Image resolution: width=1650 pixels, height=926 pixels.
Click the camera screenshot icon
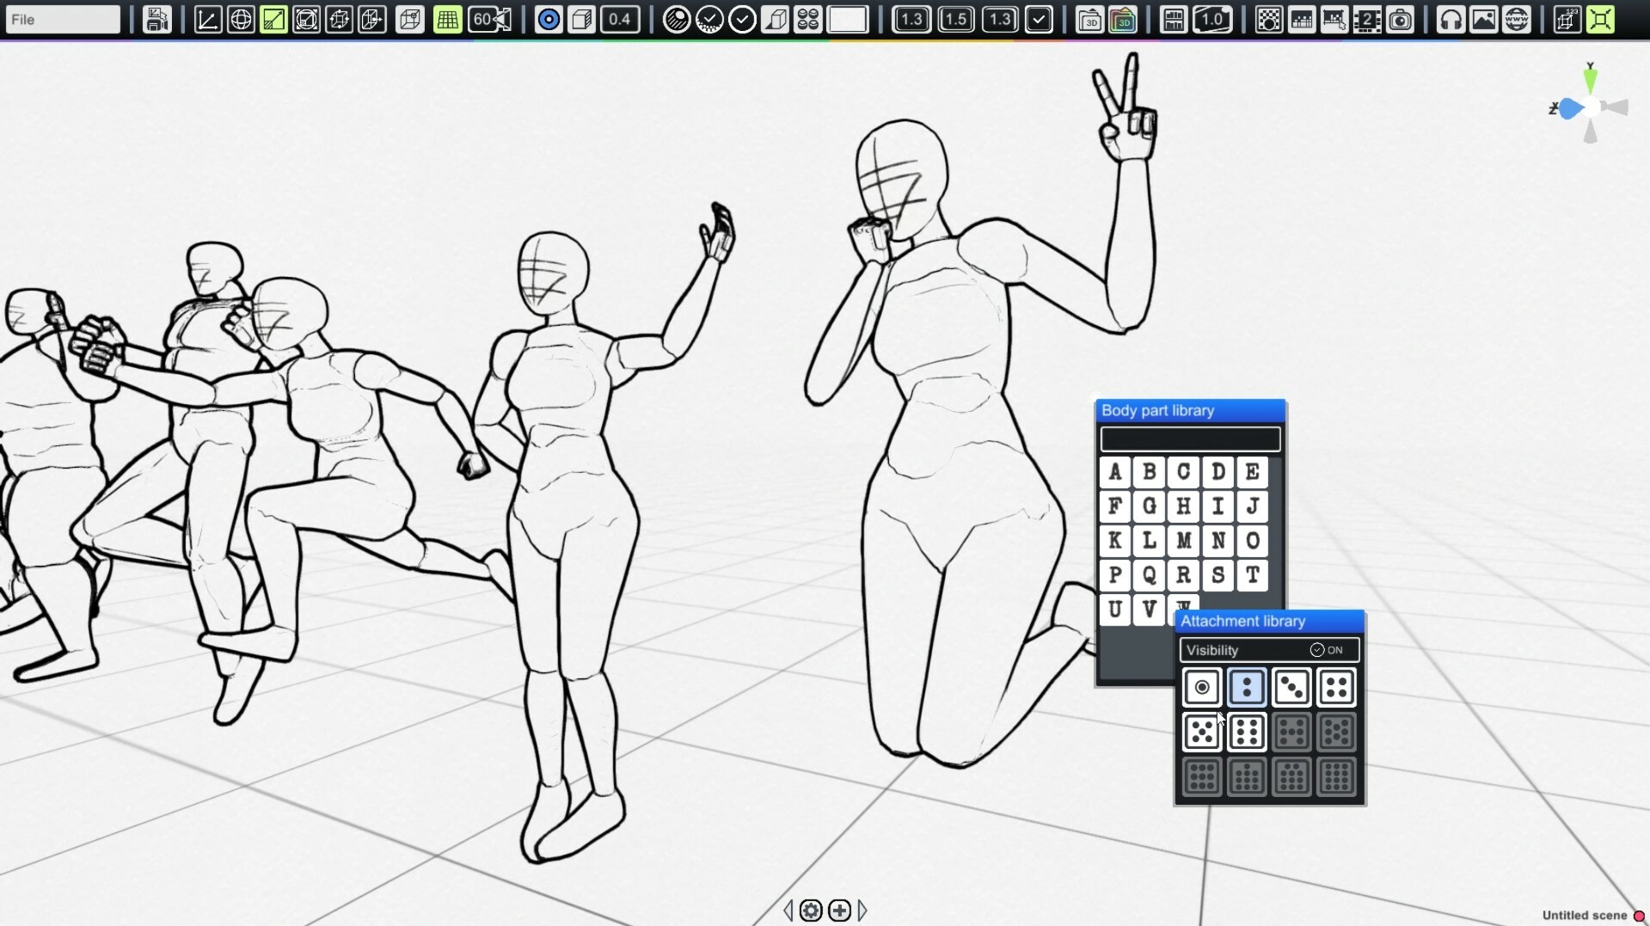point(1401,19)
